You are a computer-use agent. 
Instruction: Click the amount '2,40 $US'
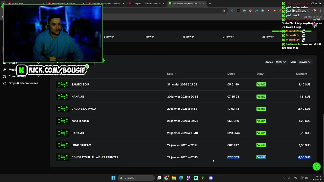click(x=304, y=109)
